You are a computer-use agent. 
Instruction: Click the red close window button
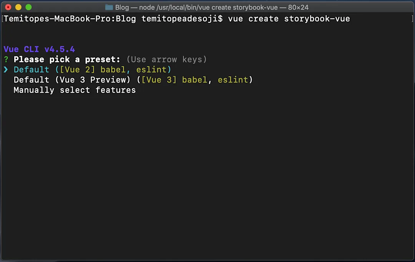[x=8, y=7]
